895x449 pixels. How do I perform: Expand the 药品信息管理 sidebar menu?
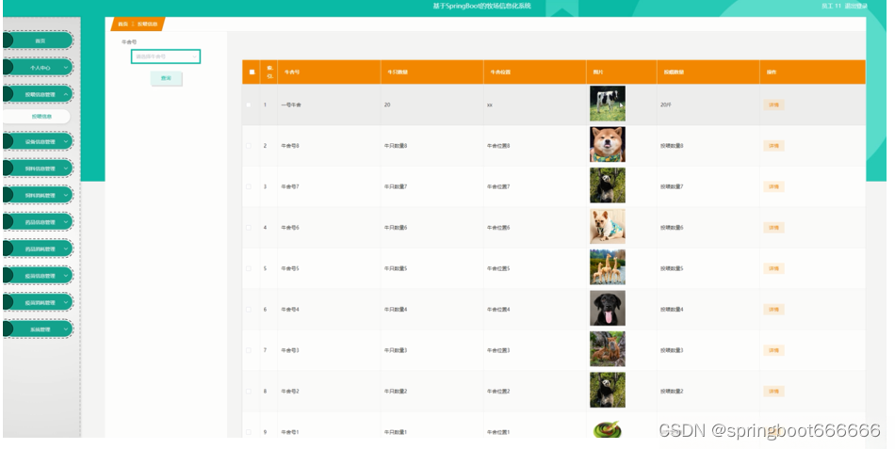(x=39, y=222)
